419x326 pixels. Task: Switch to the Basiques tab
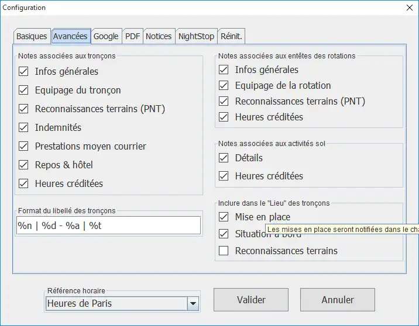32,36
